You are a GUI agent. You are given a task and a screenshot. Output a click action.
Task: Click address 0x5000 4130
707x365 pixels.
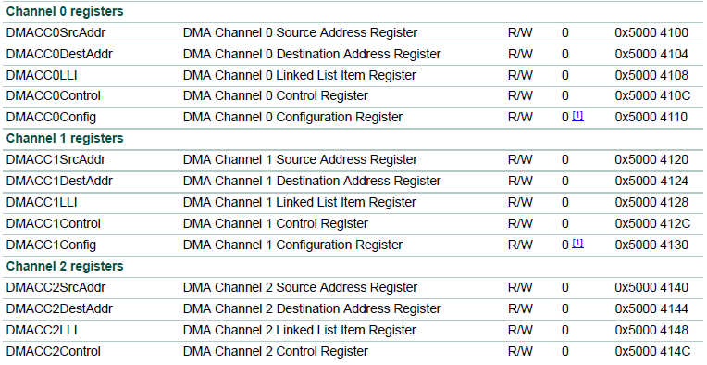coord(651,245)
